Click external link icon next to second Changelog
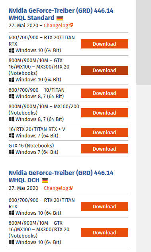This screenshot has height=252, width=151. point(71,188)
